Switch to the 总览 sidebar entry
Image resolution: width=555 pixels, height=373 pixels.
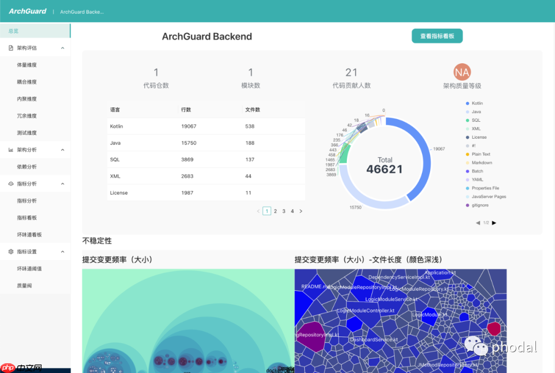point(12,30)
